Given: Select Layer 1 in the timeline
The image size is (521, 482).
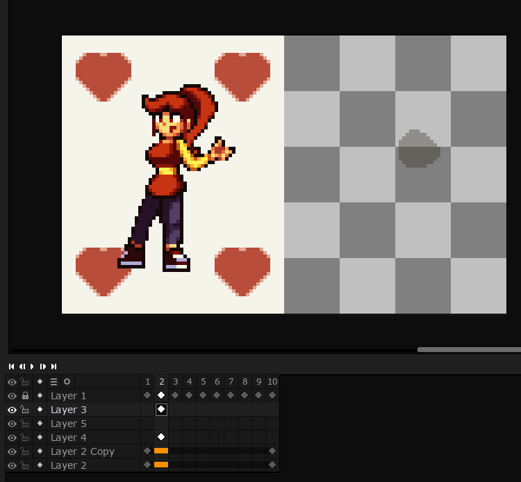Looking at the screenshot, I should (x=94, y=396).
